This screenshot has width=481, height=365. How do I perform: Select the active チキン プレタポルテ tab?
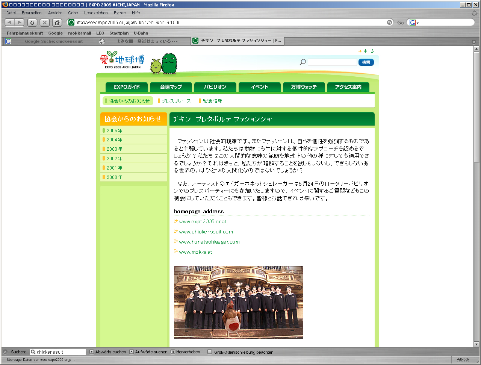(x=237, y=41)
